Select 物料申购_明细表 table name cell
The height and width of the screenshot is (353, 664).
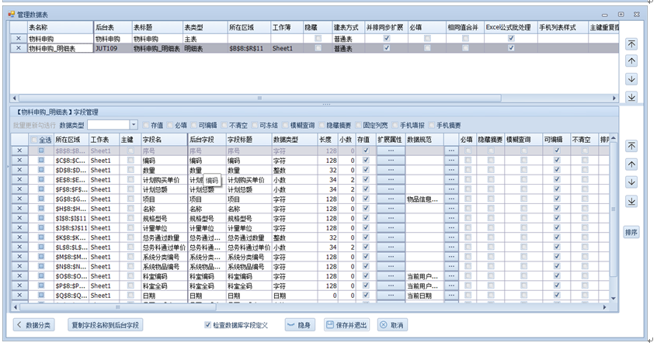click(60, 48)
